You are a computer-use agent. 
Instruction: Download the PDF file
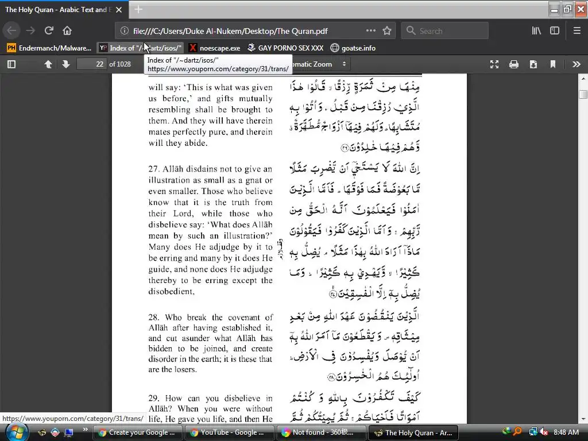[x=533, y=64]
